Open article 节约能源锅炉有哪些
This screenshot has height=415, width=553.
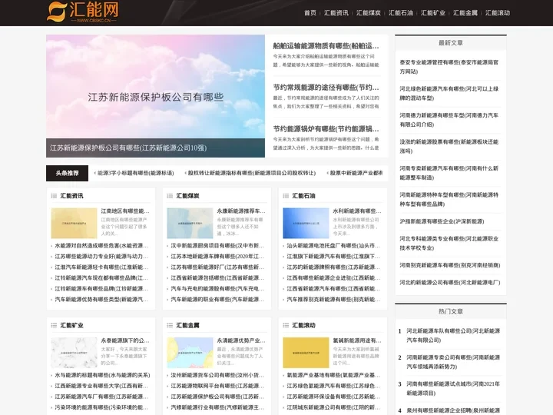326,129
